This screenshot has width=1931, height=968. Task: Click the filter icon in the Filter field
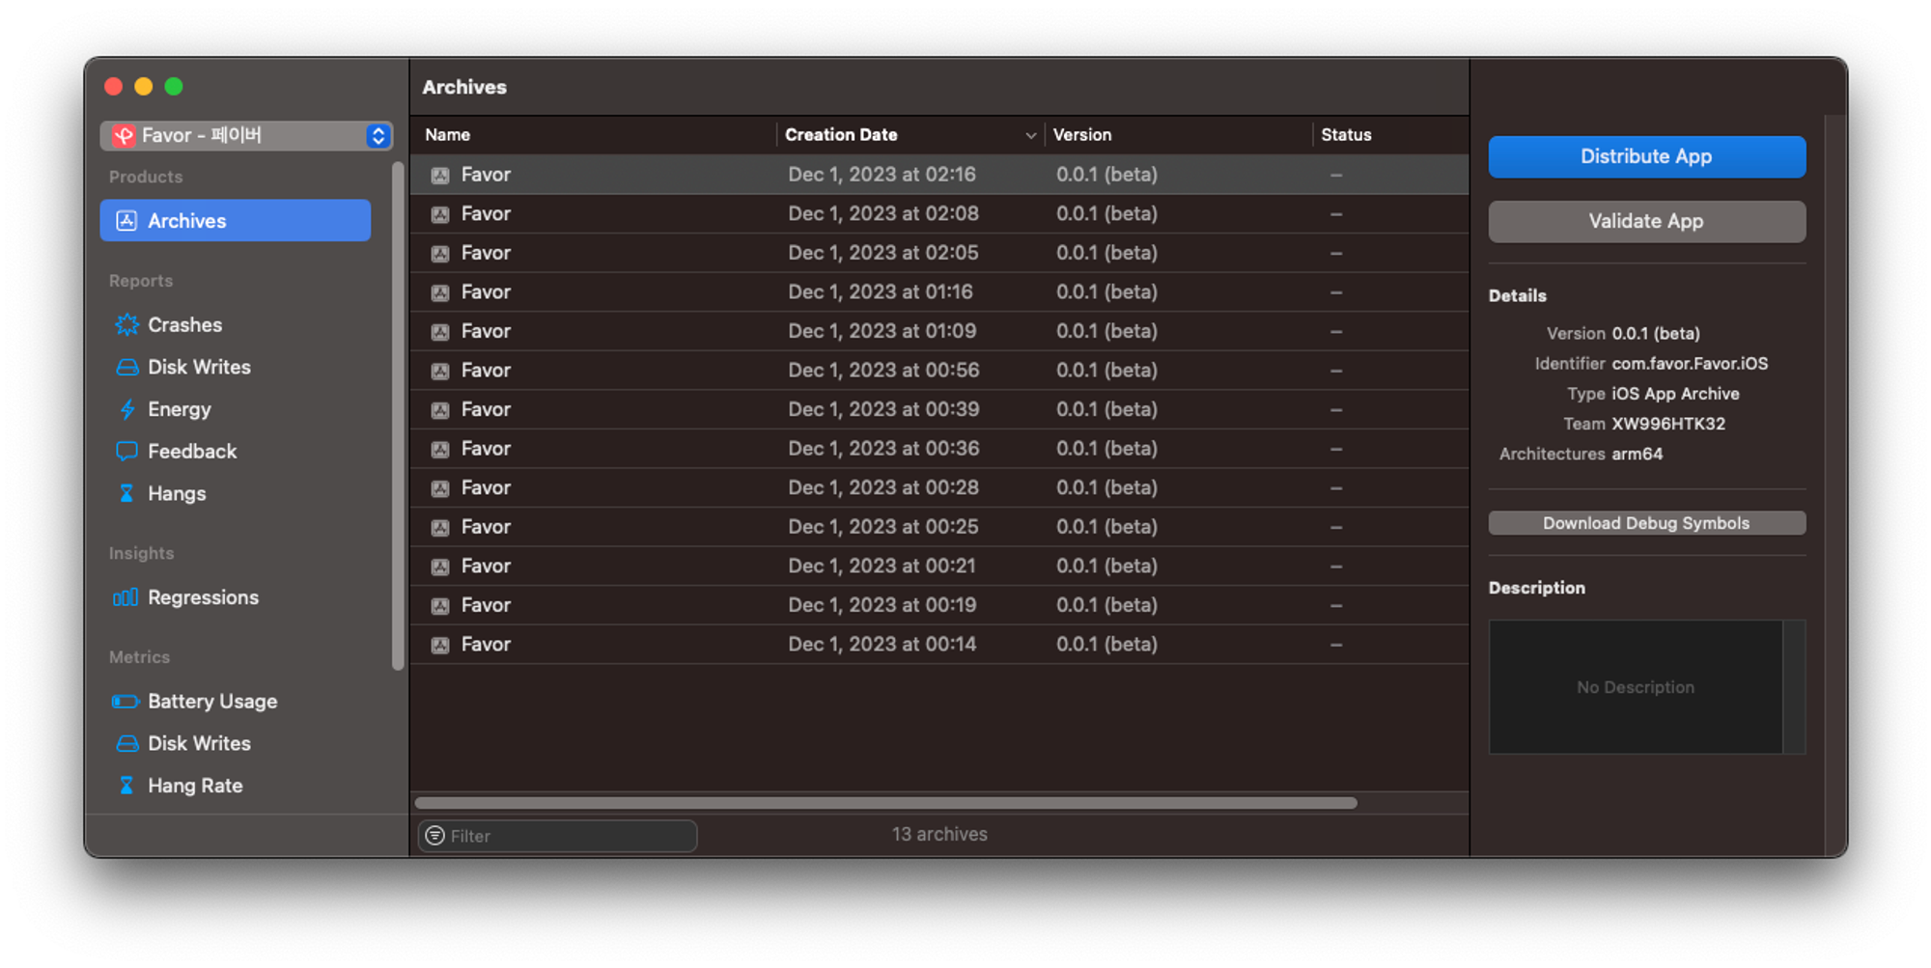[435, 836]
